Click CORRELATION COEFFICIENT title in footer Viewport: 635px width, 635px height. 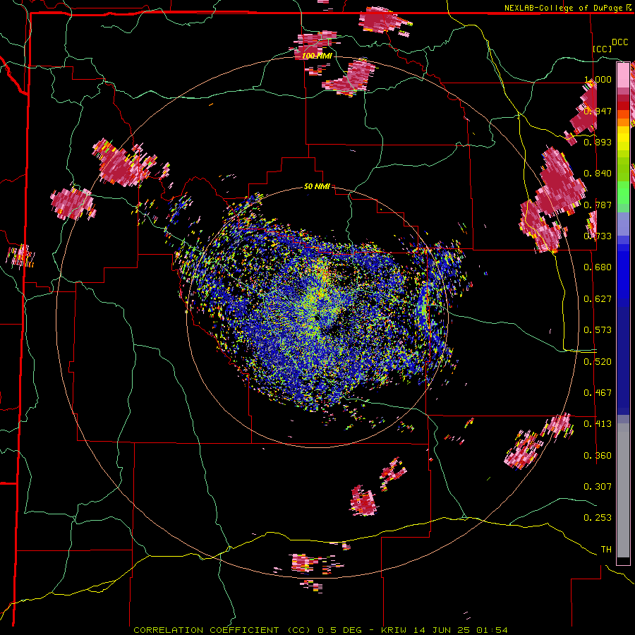pyautogui.click(x=206, y=630)
